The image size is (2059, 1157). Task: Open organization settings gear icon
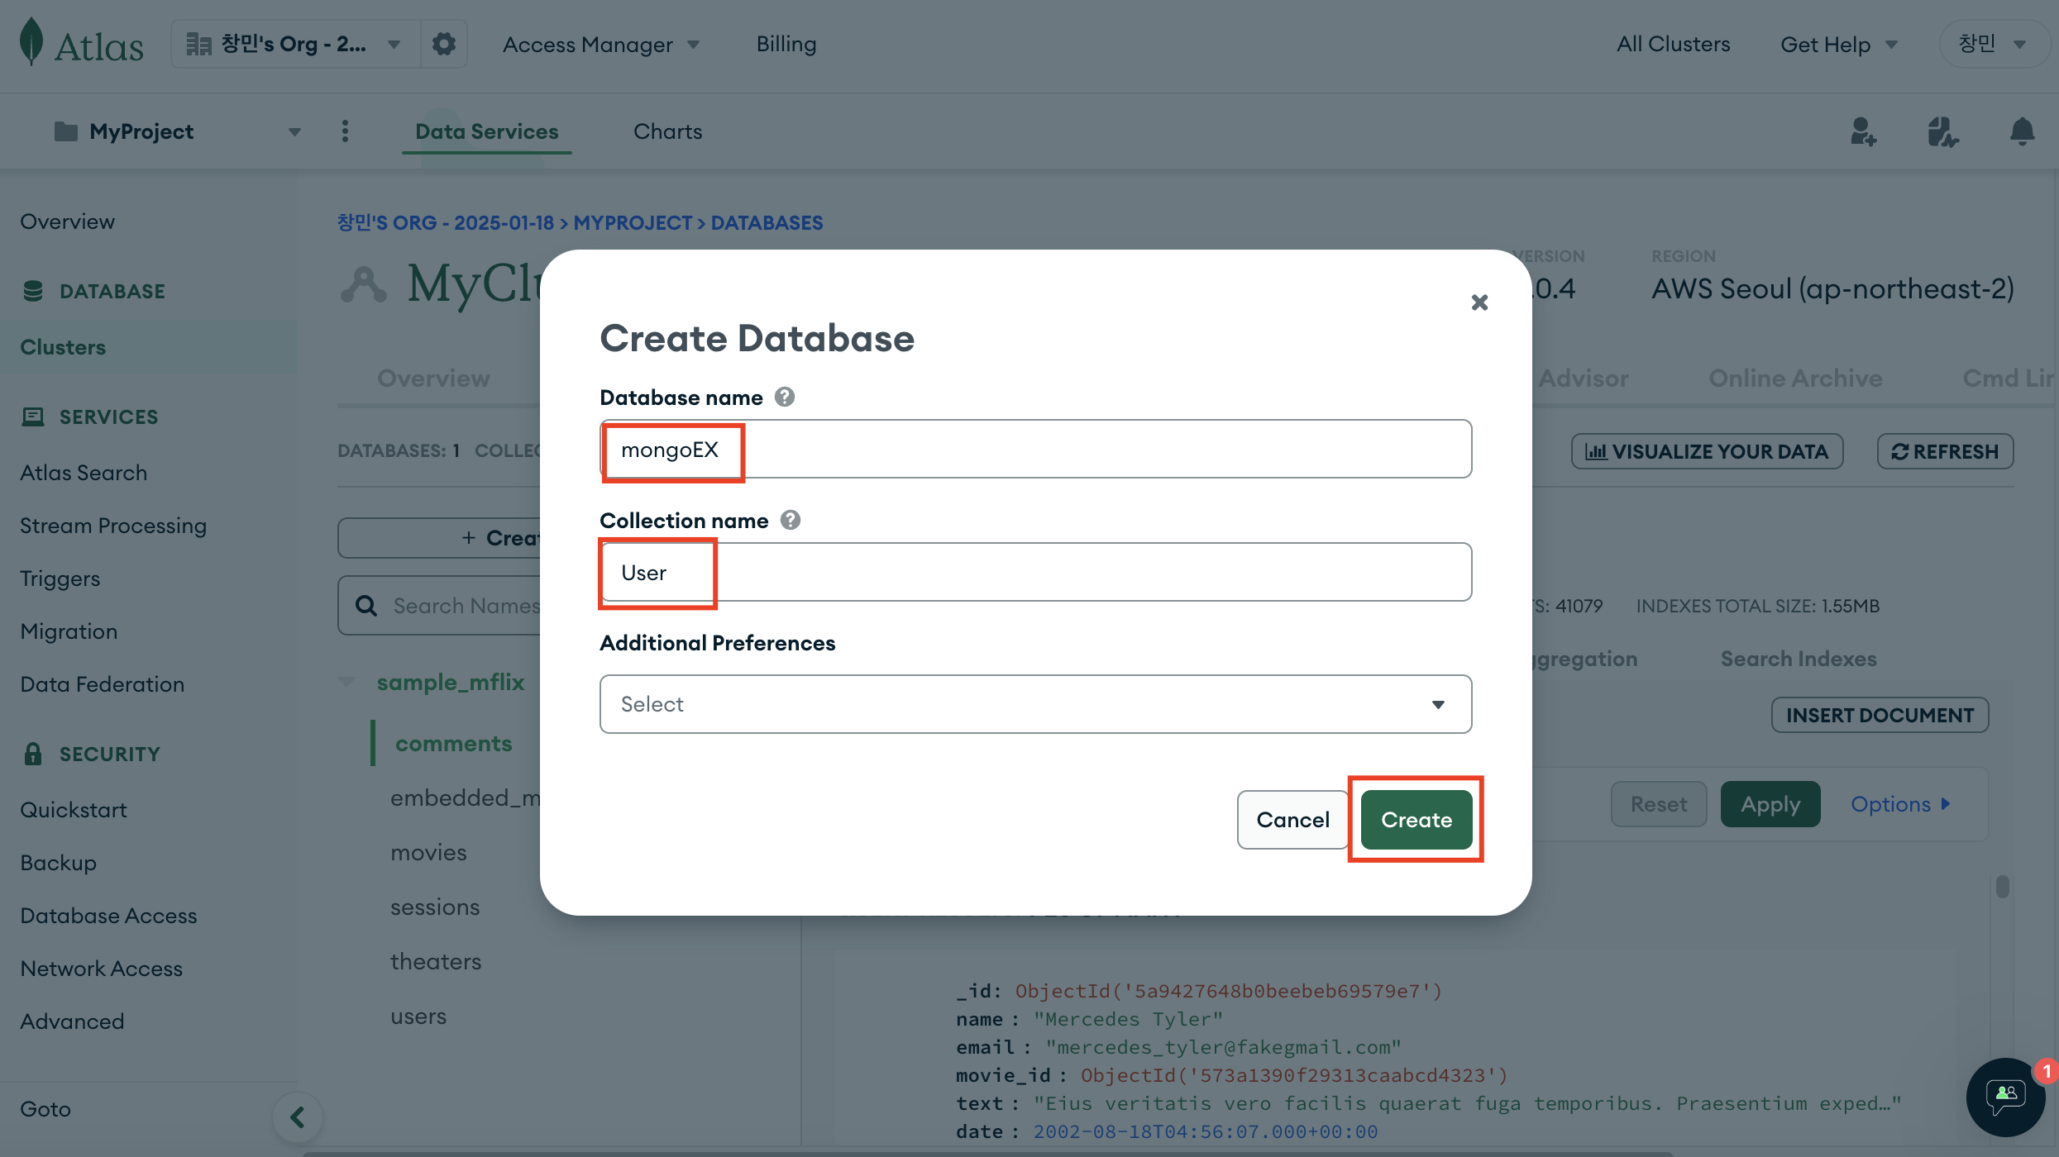coord(444,44)
